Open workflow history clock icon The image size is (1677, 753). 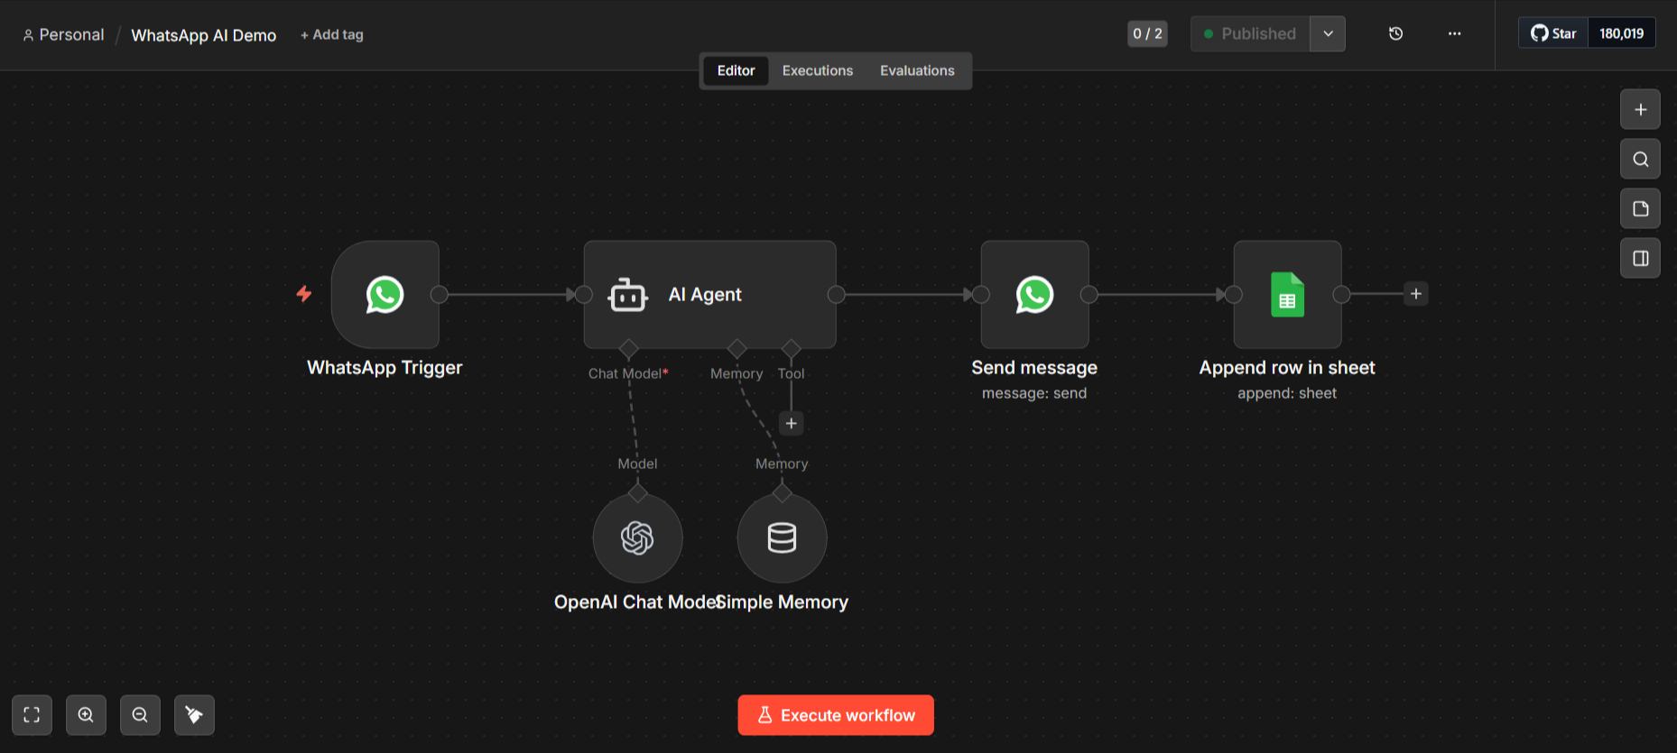[1395, 34]
